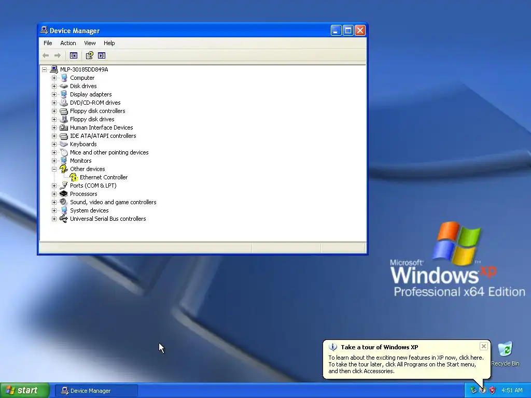Click the Device Manager title bar icon

tap(44, 30)
